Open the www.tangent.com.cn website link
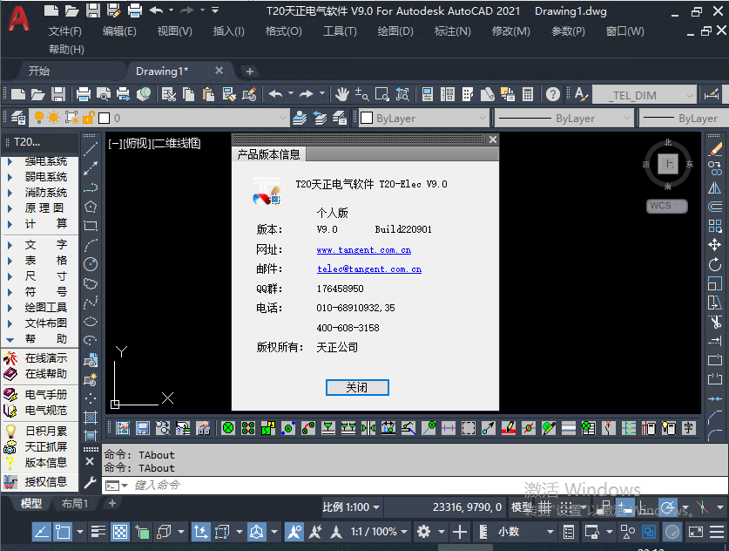This screenshot has height=551, width=729. (363, 250)
